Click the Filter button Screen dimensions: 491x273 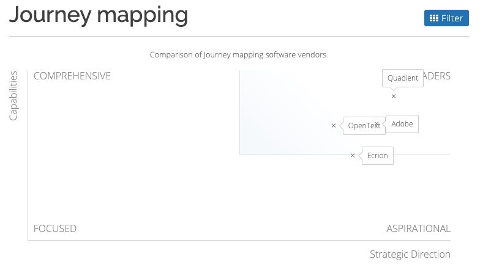pos(446,18)
